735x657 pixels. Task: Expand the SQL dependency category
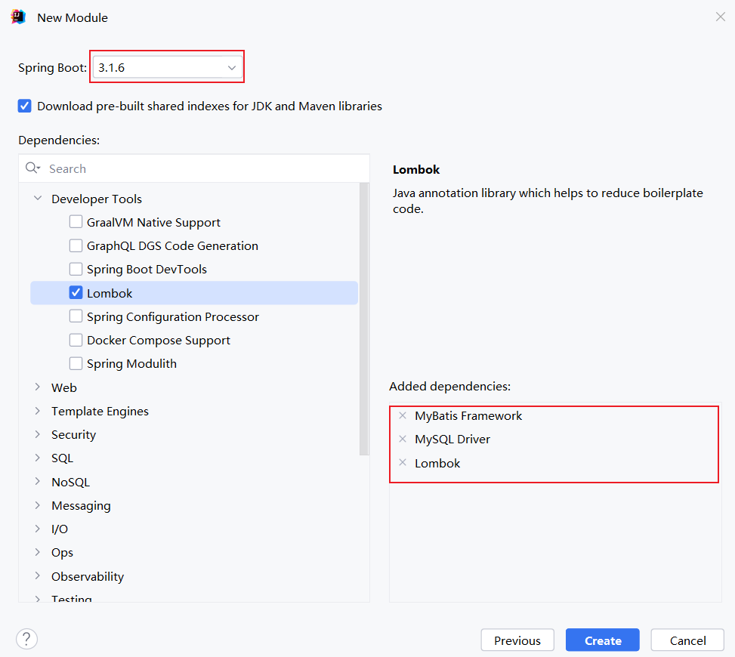coord(38,458)
